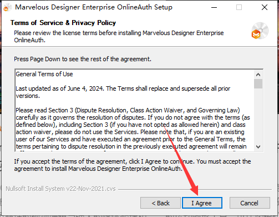
Task: Click the empty scrollbar track below the thumb
Action: (258, 116)
